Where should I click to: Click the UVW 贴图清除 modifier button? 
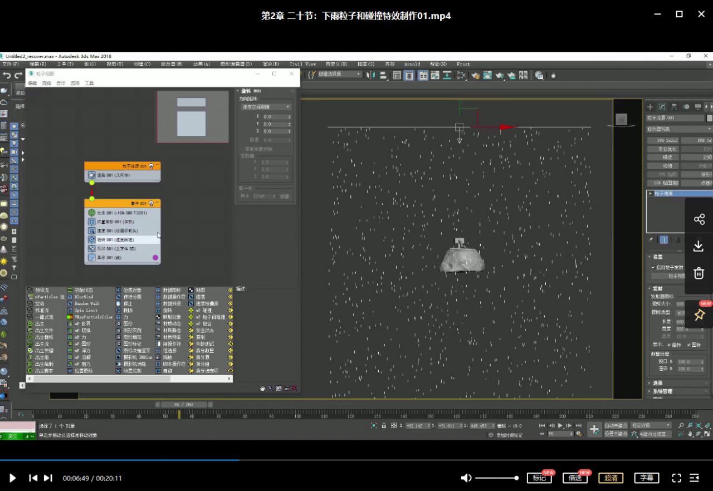click(663, 183)
